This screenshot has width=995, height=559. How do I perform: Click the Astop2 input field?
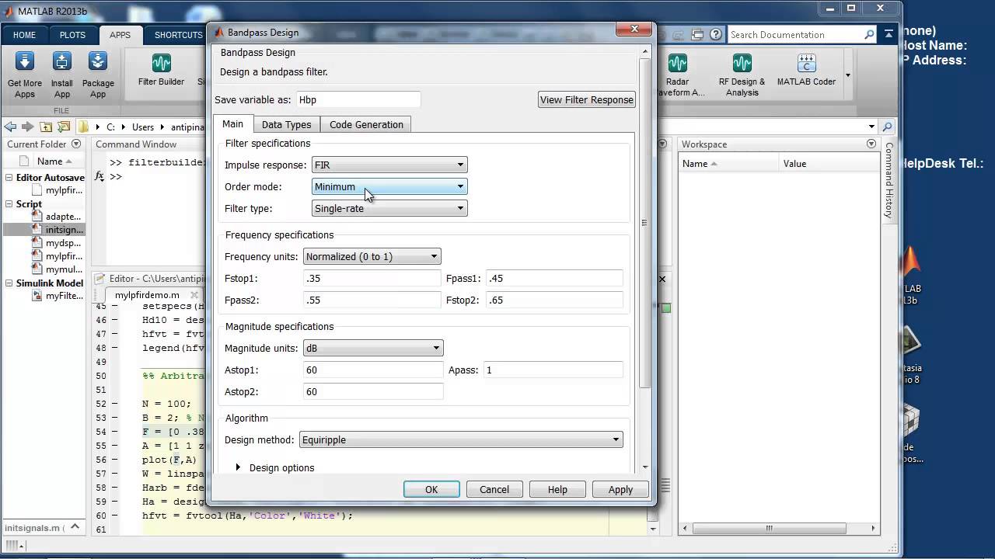[373, 391]
